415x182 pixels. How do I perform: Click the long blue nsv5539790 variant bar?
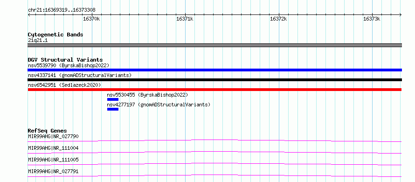[x=214, y=70]
